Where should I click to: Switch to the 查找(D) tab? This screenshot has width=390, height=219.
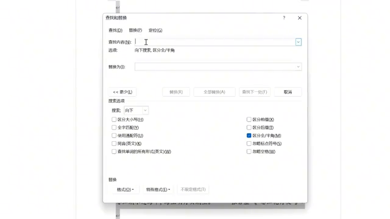(x=115, y=30)
